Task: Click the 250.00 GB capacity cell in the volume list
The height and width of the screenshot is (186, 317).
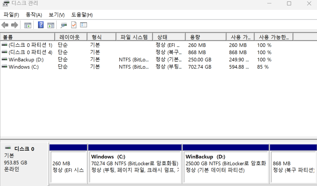Action: point(200,60)
